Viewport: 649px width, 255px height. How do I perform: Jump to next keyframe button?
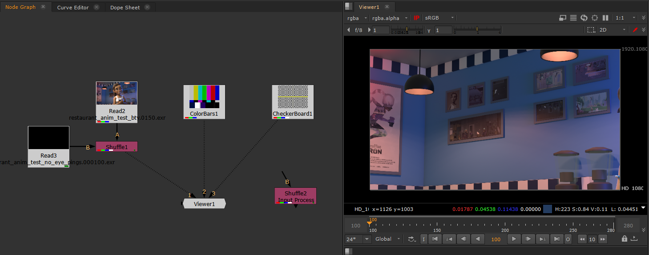(542, 239)
